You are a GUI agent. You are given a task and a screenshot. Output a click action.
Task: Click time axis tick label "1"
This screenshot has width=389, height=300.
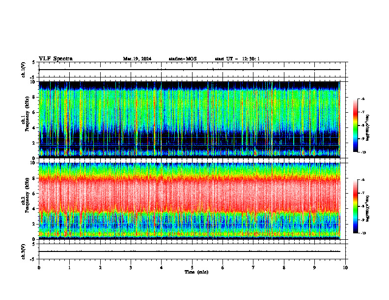[69, 268]
